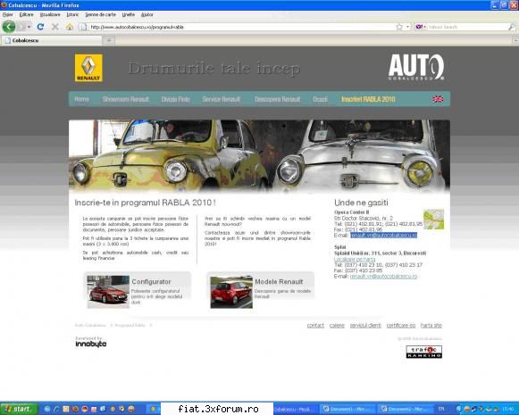
Task: Open the search engine selector dropdown
Action: pyautogui.click(x=421, y=27)
